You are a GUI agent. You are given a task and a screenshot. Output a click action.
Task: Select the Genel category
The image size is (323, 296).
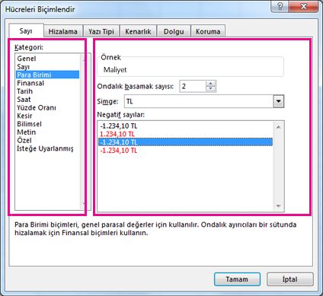tap(48, 59)
